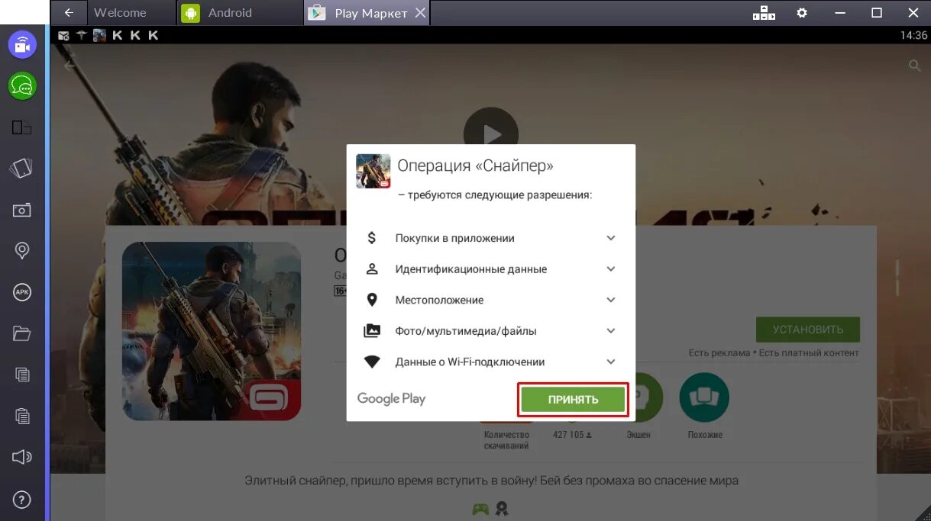Open the help question mark icon

click(22, 500)
